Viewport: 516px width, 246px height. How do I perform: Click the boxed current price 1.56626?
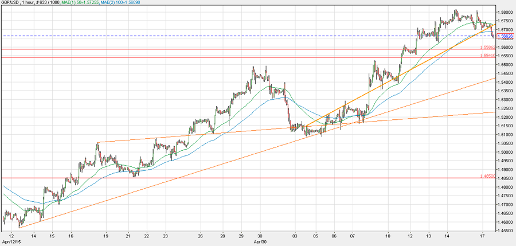506,36
